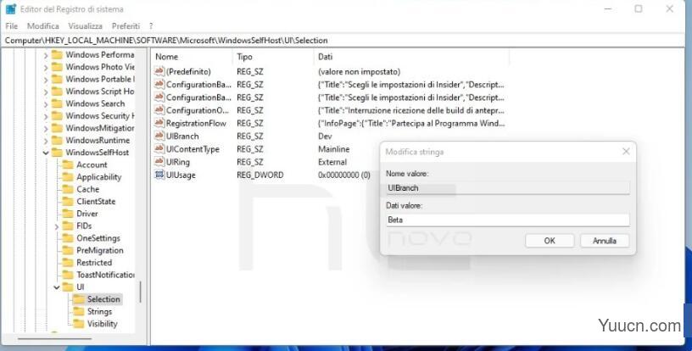Click the UIRing string value icon

tap(159, 162)
